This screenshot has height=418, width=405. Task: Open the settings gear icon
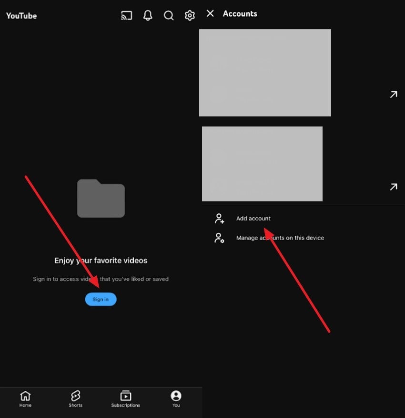(190, 15)
